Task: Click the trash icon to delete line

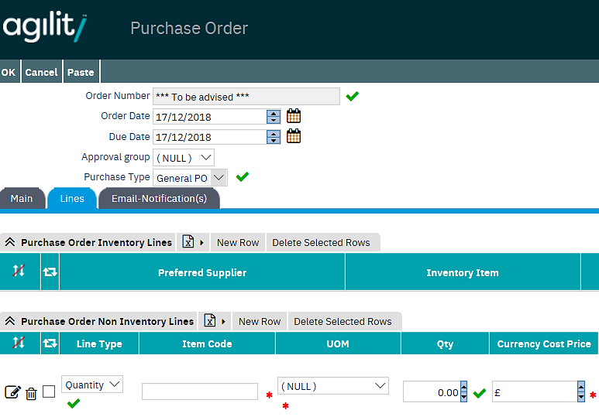Action: pos(31,393)
